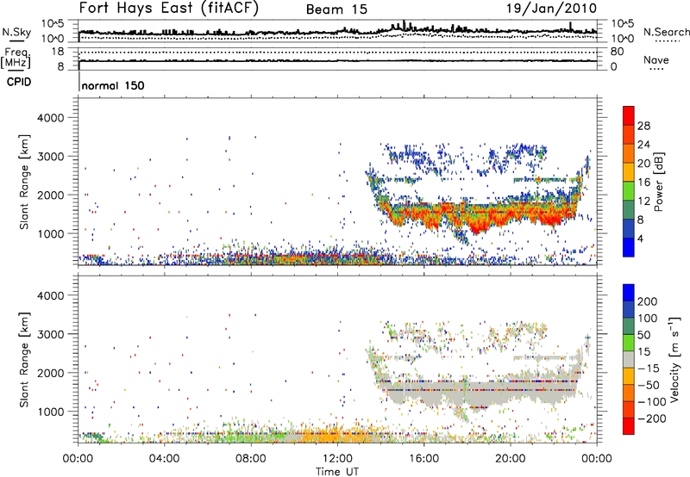Click the 'Time UT' axis label
This screenshot has width=690, height=477.
coord(337,472)
